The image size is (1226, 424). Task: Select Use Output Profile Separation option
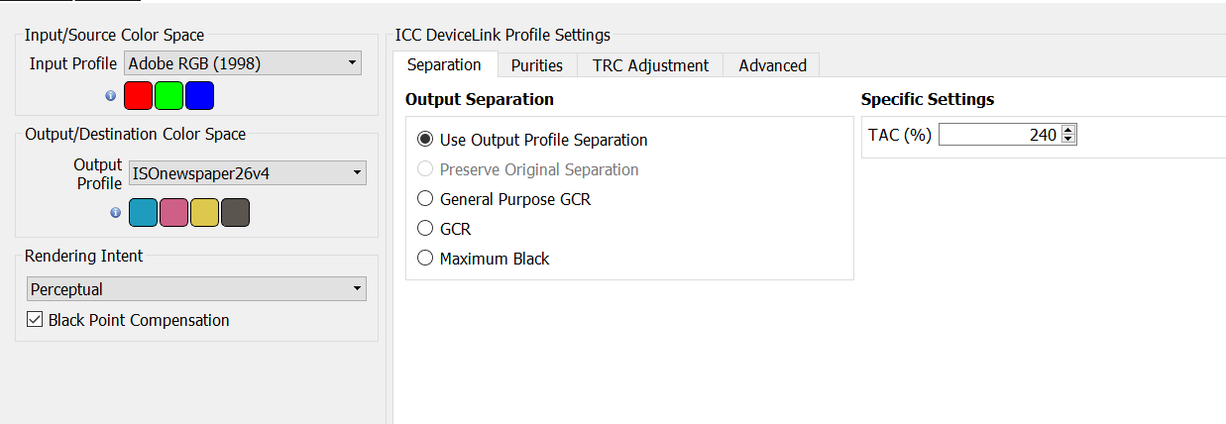426,140
